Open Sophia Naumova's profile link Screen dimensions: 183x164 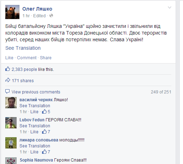pyautogui.click(x=36, y=160)
